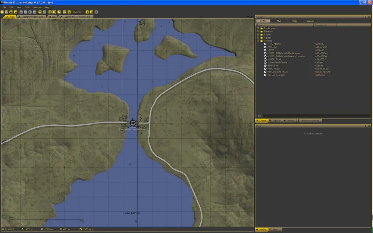Viewport: 373px width, 233px height.
Task: Click the New mission toolbar icon
Action: (2, 12)
